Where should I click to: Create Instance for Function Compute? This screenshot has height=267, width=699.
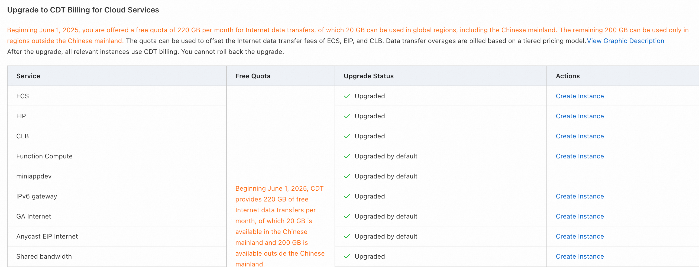pos(580,156)
